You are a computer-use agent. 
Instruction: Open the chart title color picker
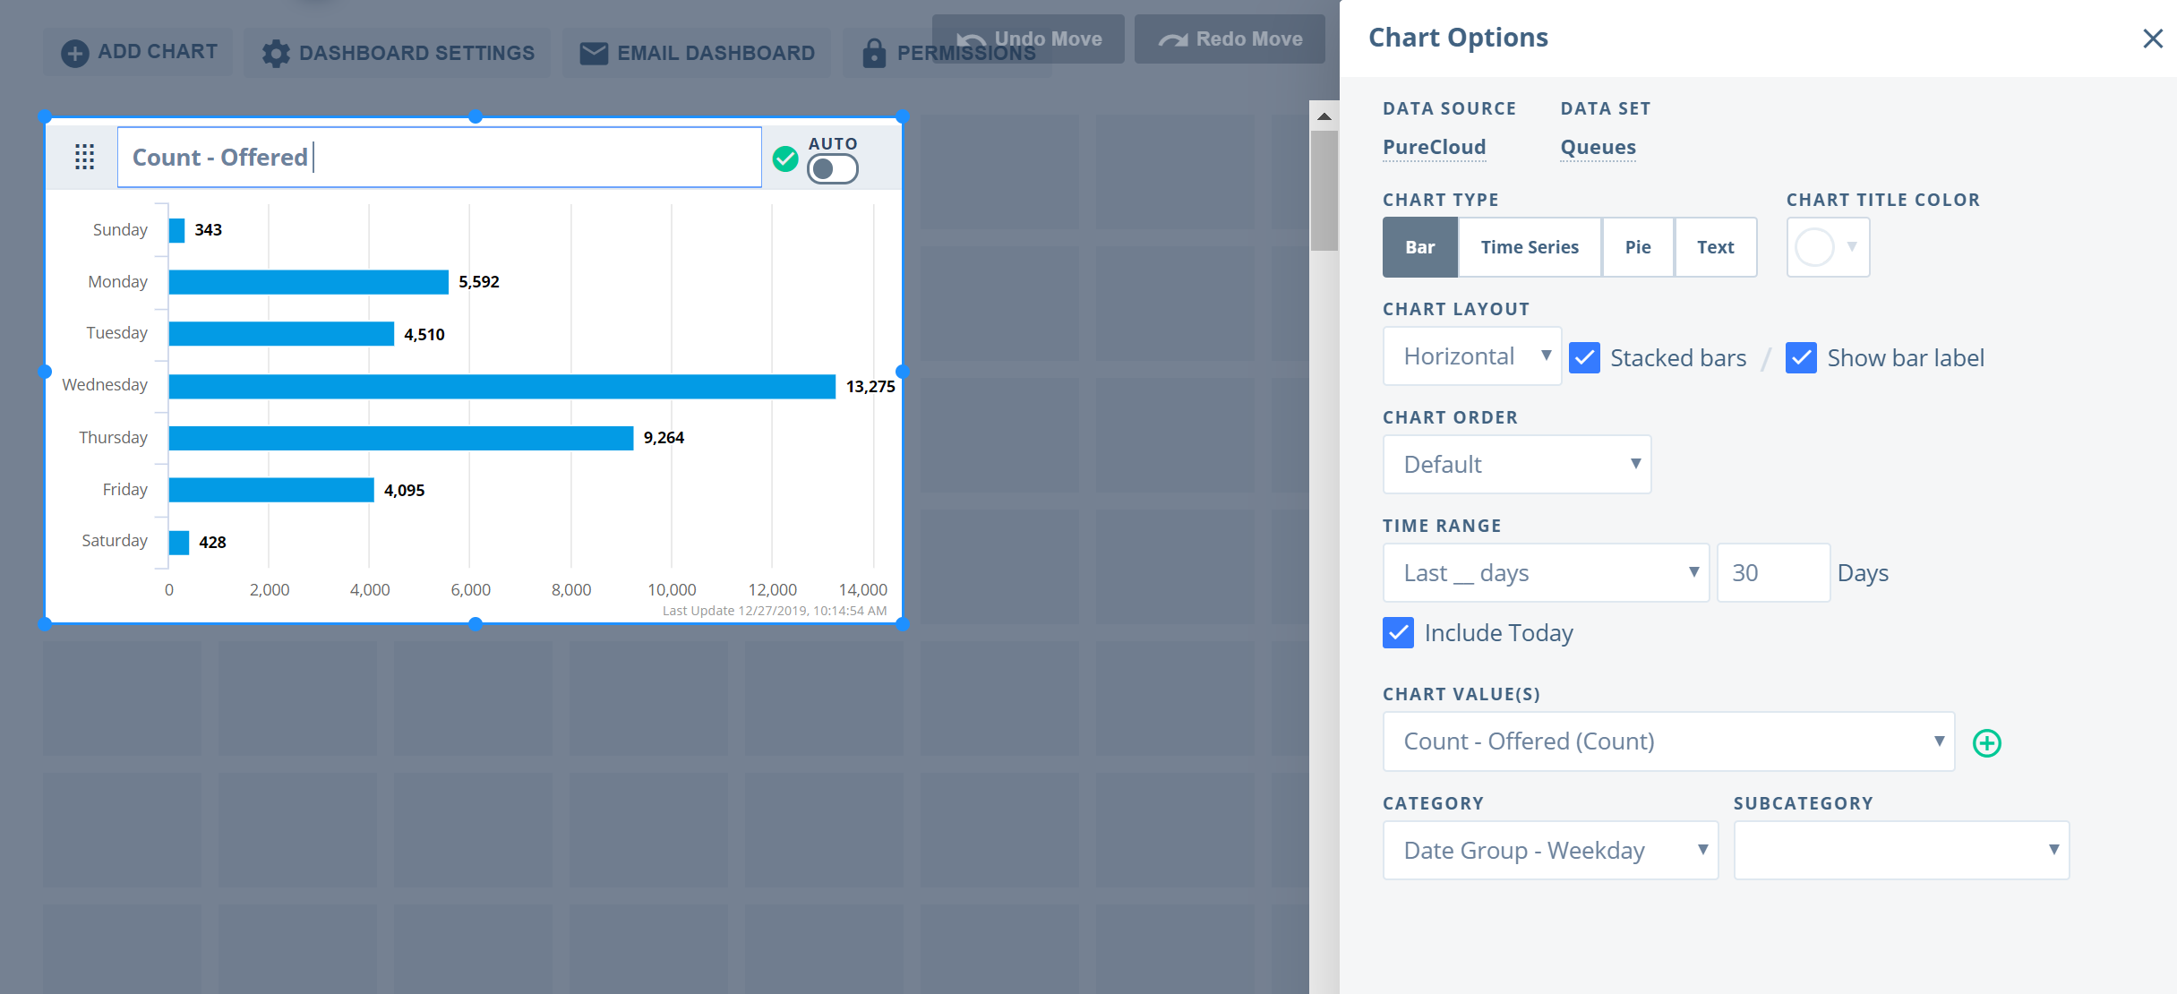[1829, 247]
